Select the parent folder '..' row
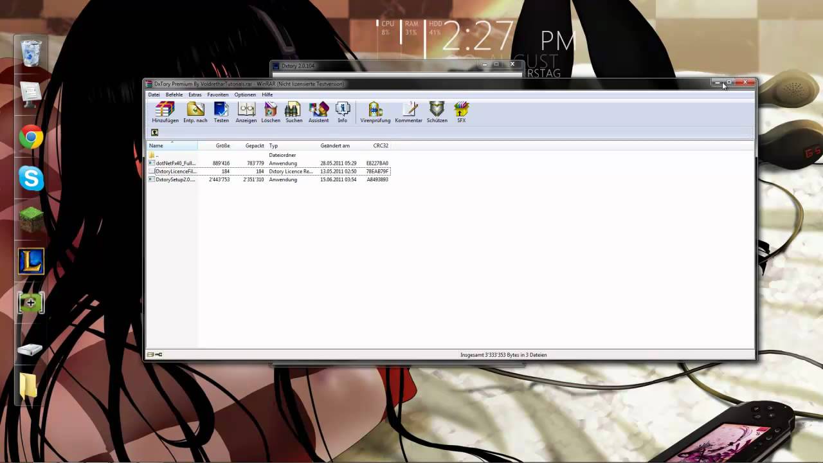823x463 pixels. pyautogui.click(x=269, y=155)
